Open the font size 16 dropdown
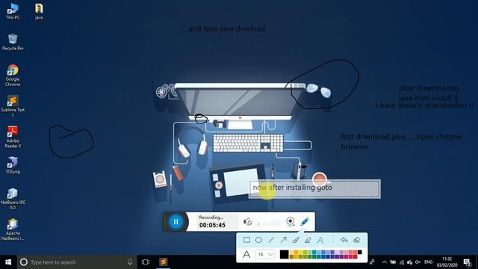This screenshot has width=478, height=269. (x=265, y=254)
